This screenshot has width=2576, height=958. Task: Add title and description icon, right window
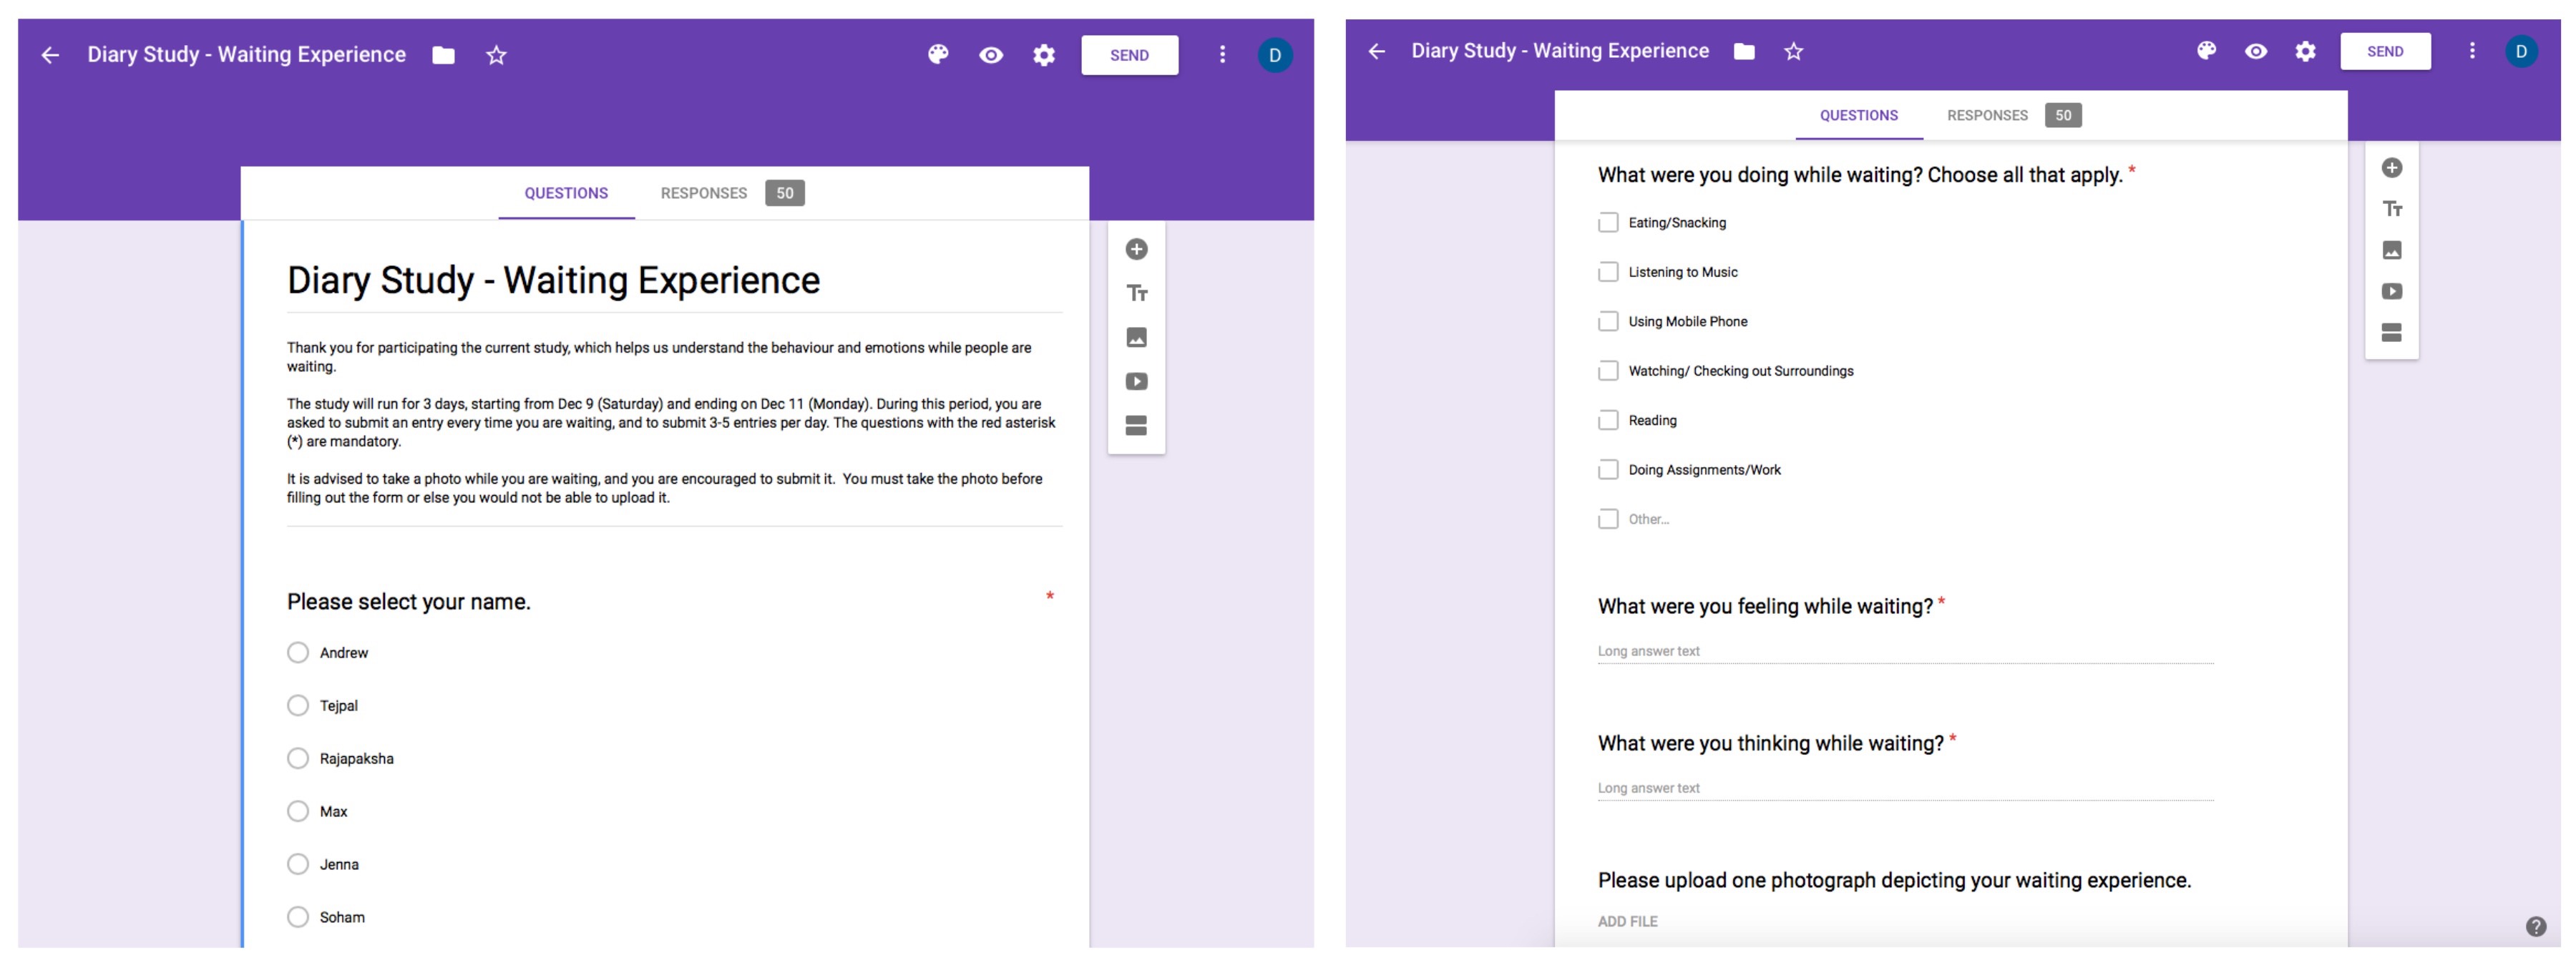2391,209
